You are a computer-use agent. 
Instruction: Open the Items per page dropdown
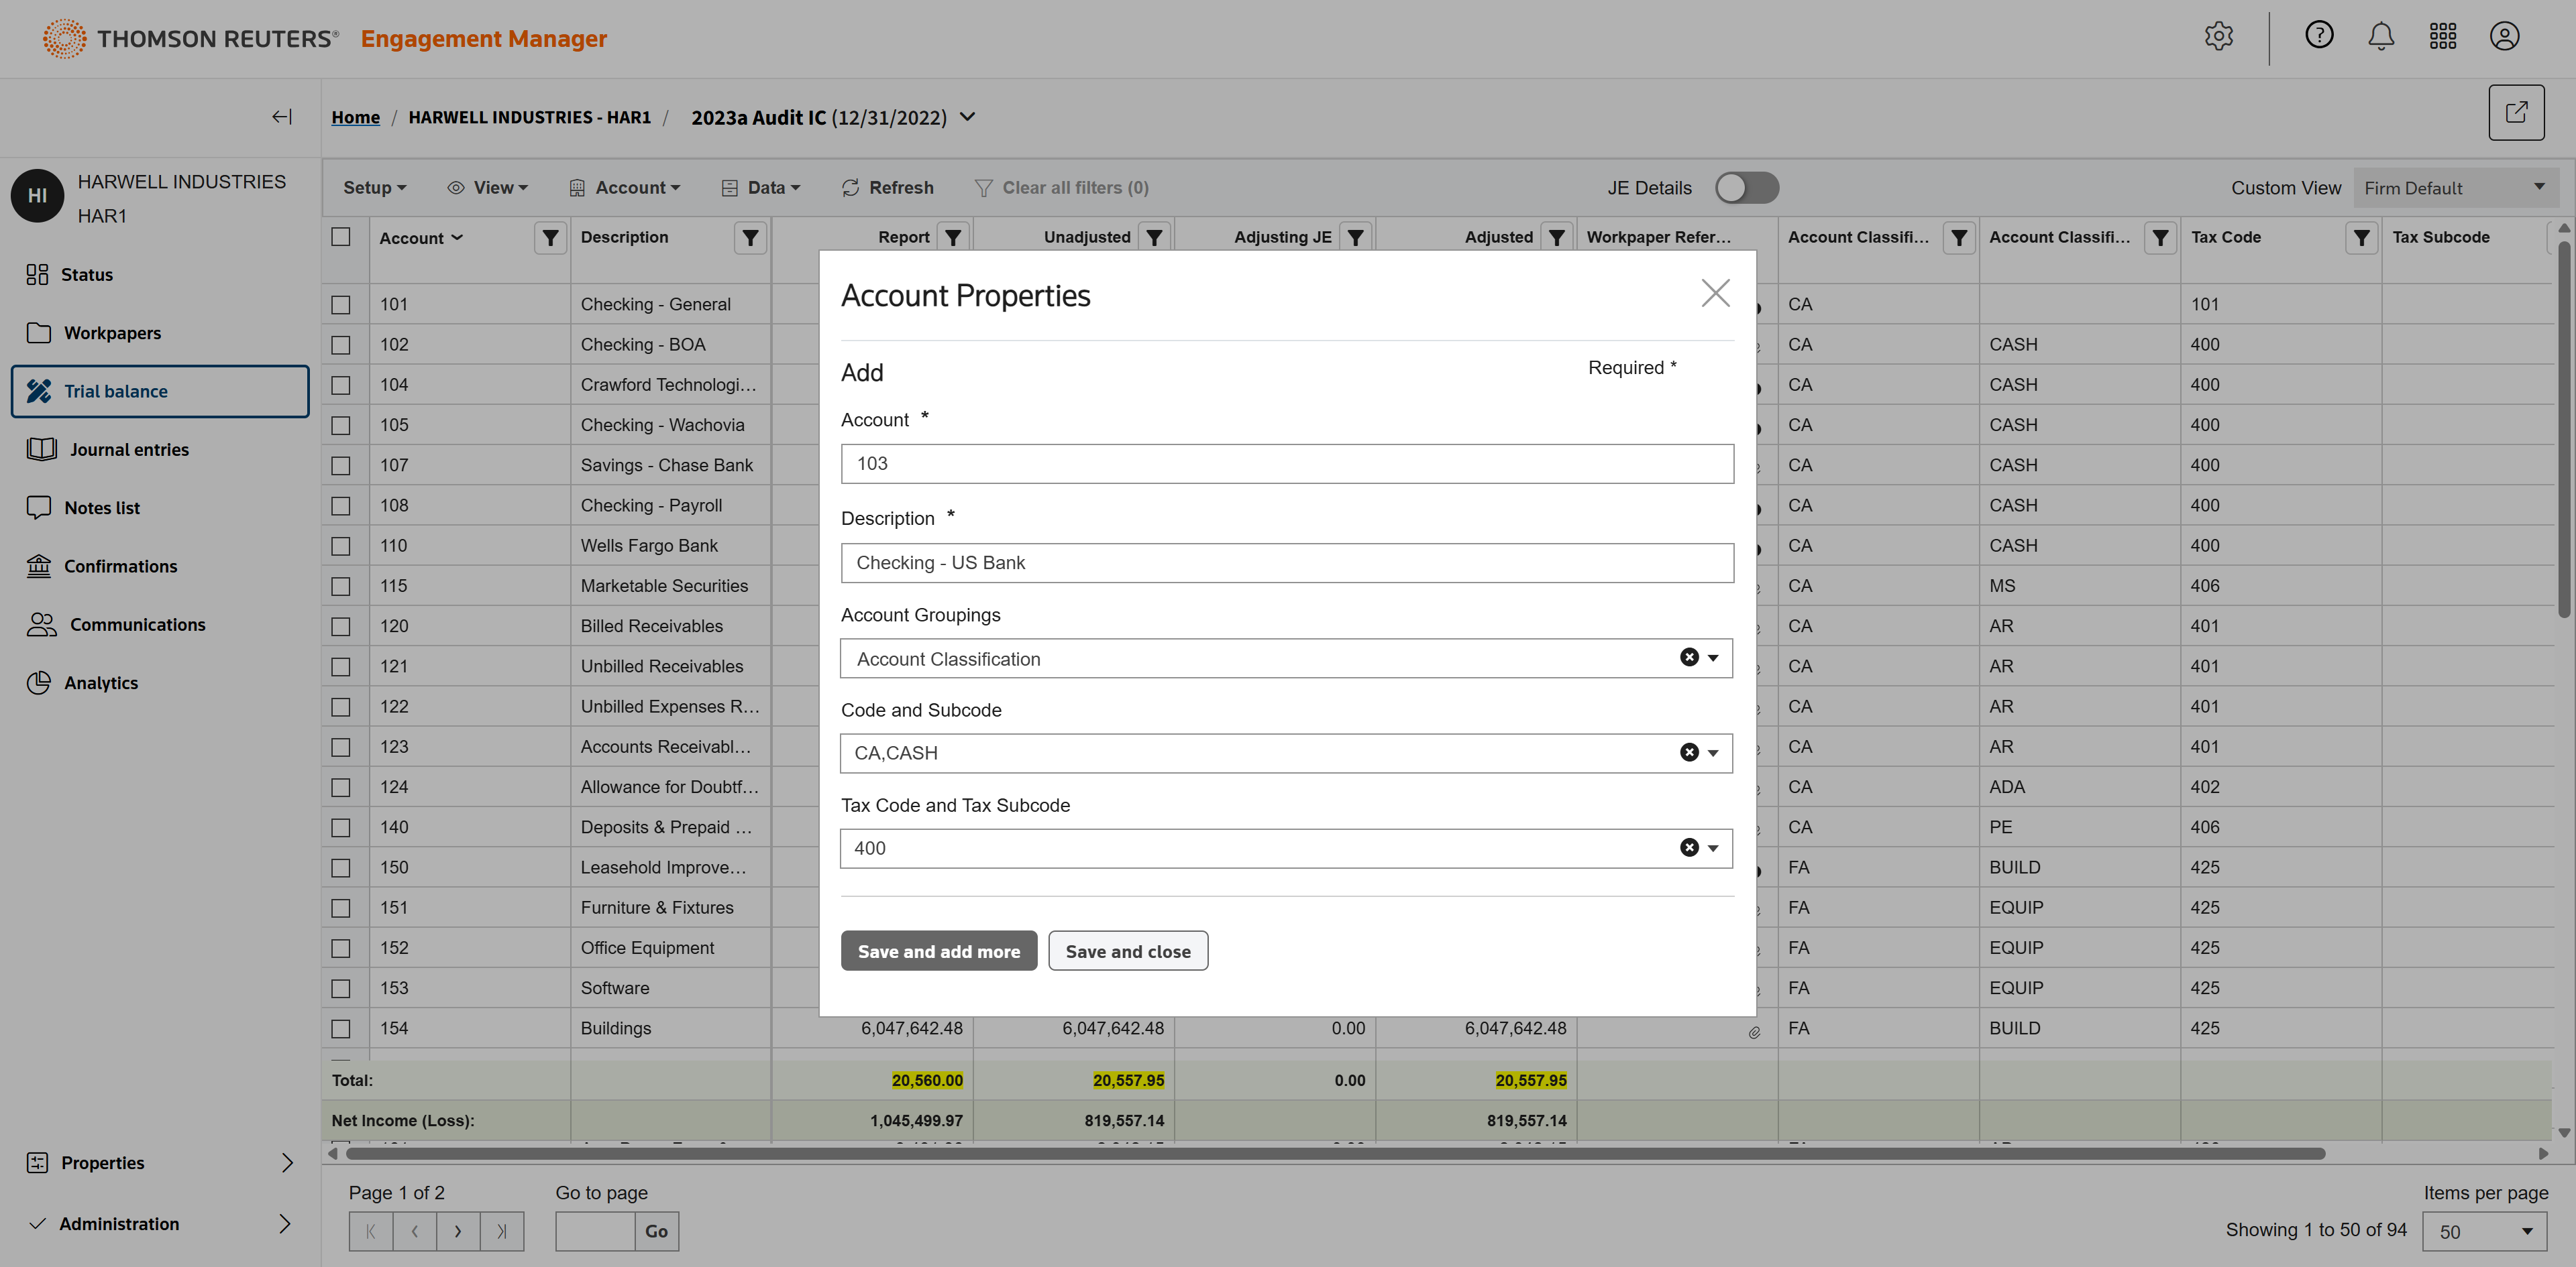click(x=2484, y=1231)
